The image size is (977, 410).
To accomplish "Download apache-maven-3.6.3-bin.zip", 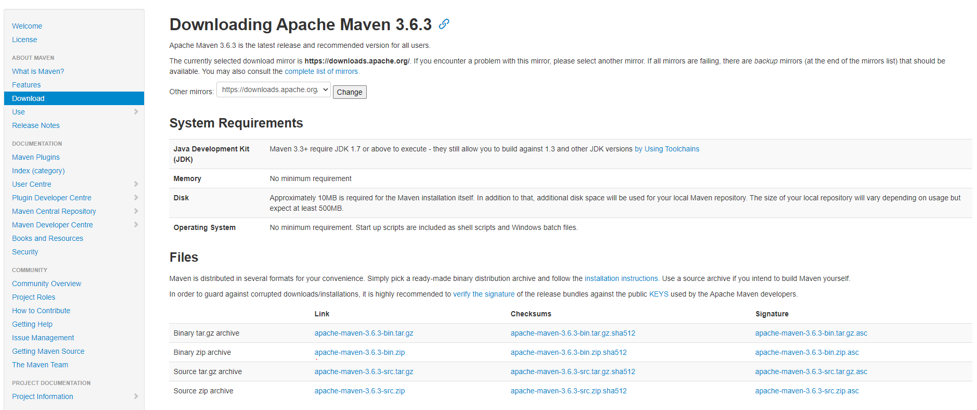I will 359,352.
